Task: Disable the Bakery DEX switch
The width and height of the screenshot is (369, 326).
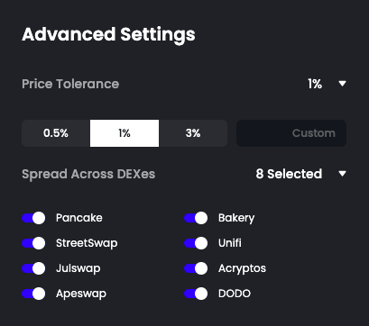Action: pos(196,218)
